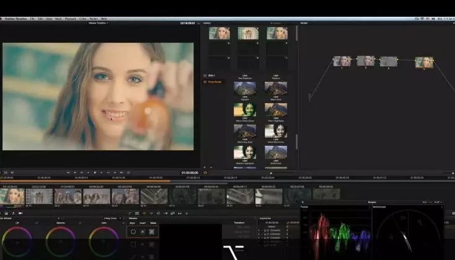Toggle loop playback icon
The image size is (455, 260).
point(128,173)
